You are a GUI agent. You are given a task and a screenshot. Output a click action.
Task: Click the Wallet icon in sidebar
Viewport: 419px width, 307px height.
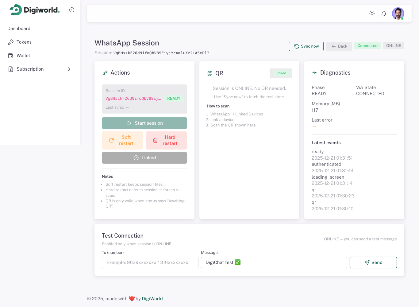[11, 56]
